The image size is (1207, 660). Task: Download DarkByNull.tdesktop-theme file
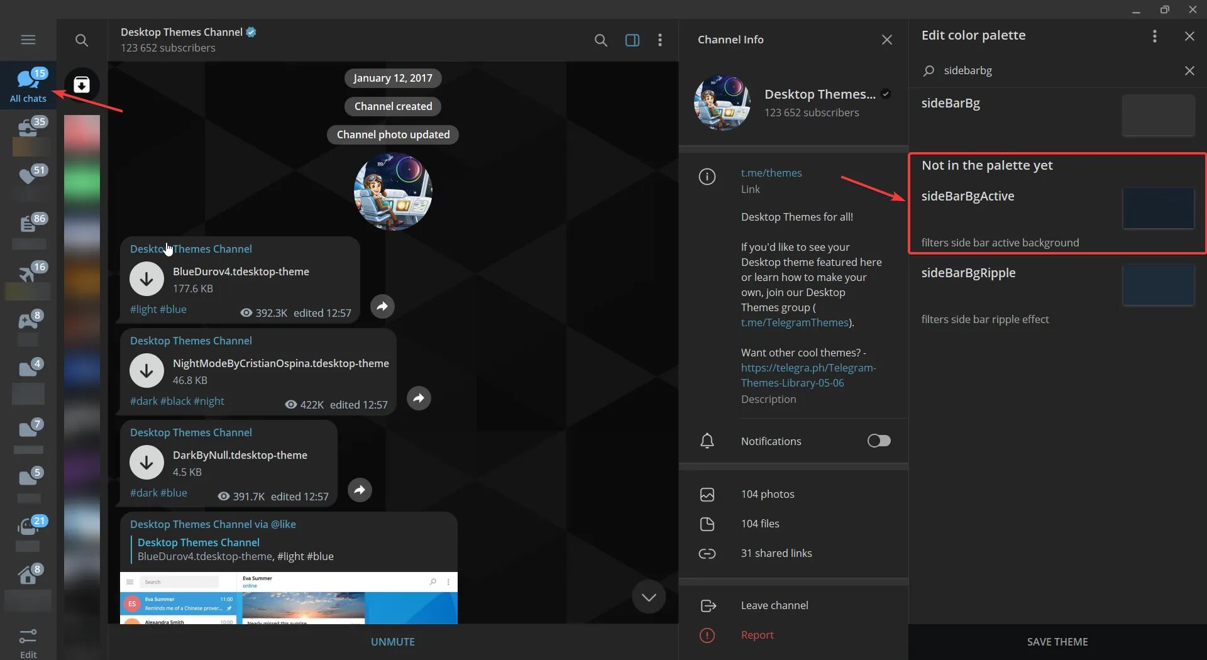146,462
